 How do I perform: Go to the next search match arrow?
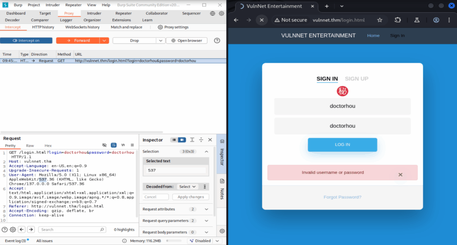(31, 229)
